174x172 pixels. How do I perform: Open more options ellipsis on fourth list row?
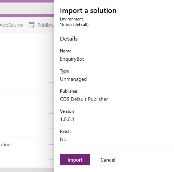[50, 129]
